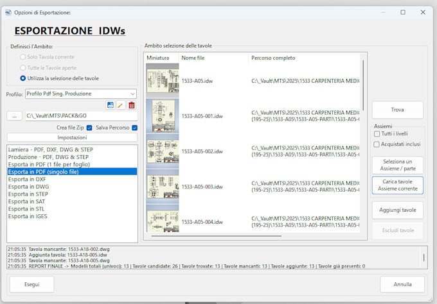437x304 pixels.
Task: Click the table list horizontal scrollbar
Action: [217, 236]
